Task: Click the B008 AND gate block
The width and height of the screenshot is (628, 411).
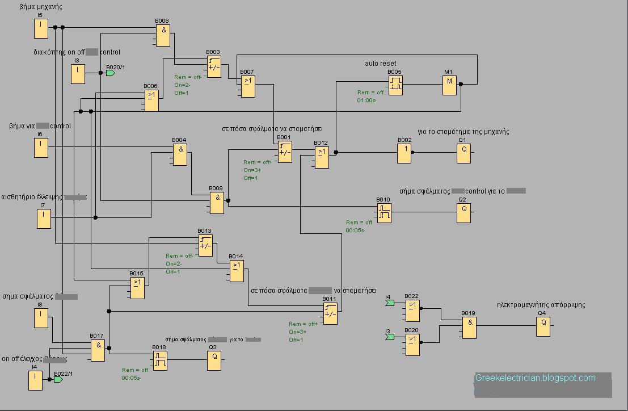Action: [x=162, y=35]
